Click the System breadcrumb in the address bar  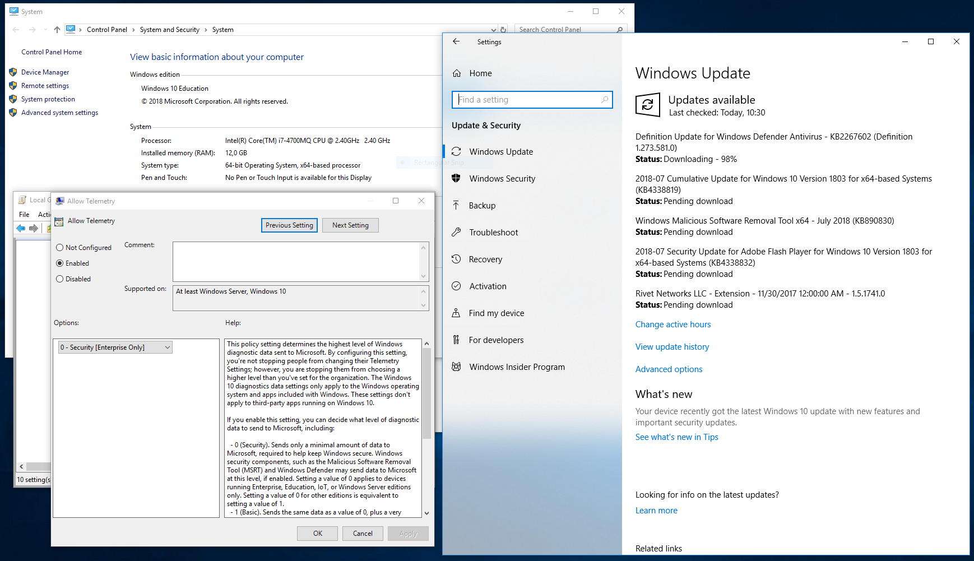tap(223, 30)
